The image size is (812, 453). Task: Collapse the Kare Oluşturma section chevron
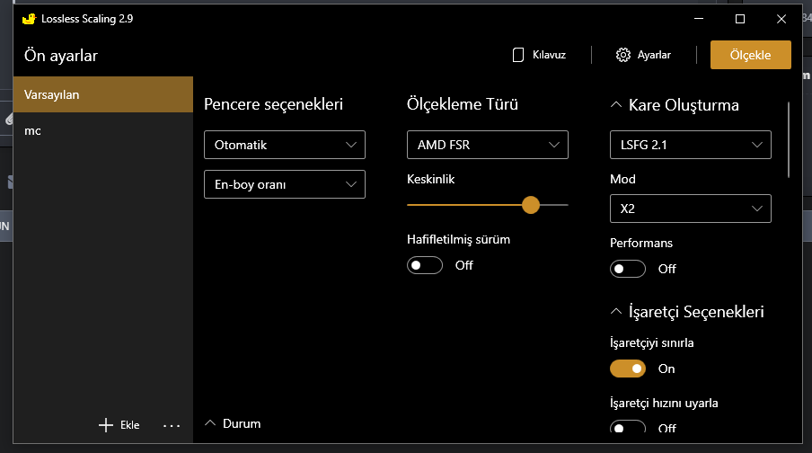click(616, 105)
